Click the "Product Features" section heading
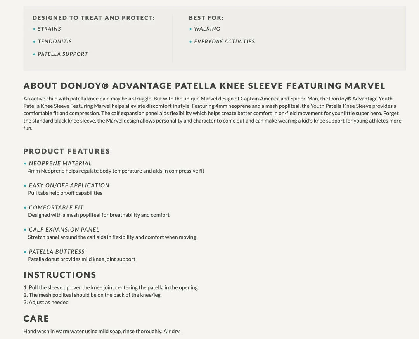 click(x=67, y=151)
